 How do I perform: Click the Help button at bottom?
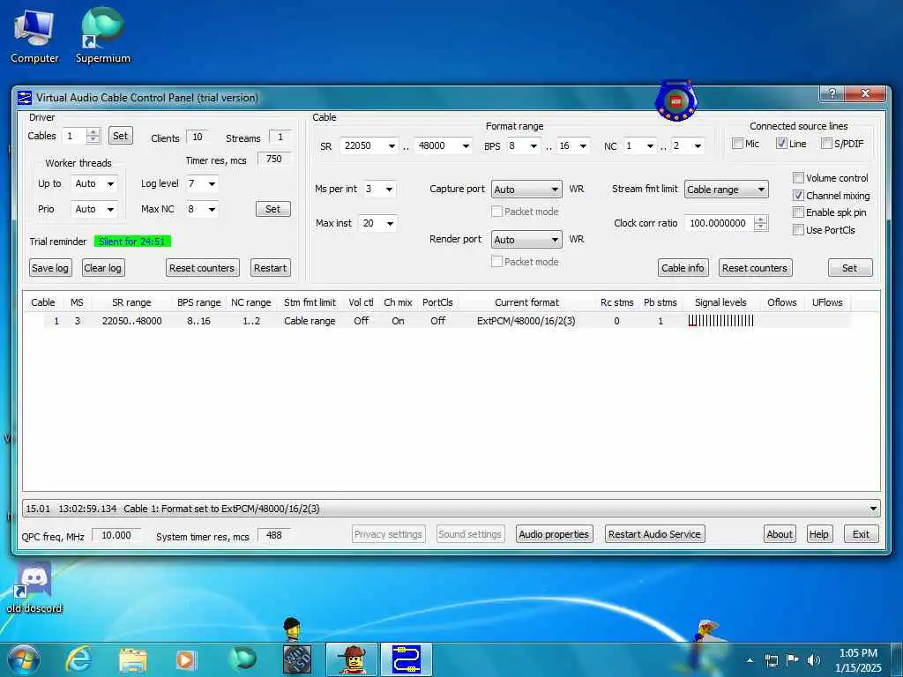819,534
